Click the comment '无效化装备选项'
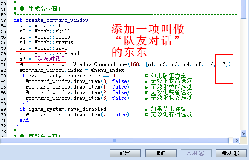This screenshot has height=160, width=249. 171,92
